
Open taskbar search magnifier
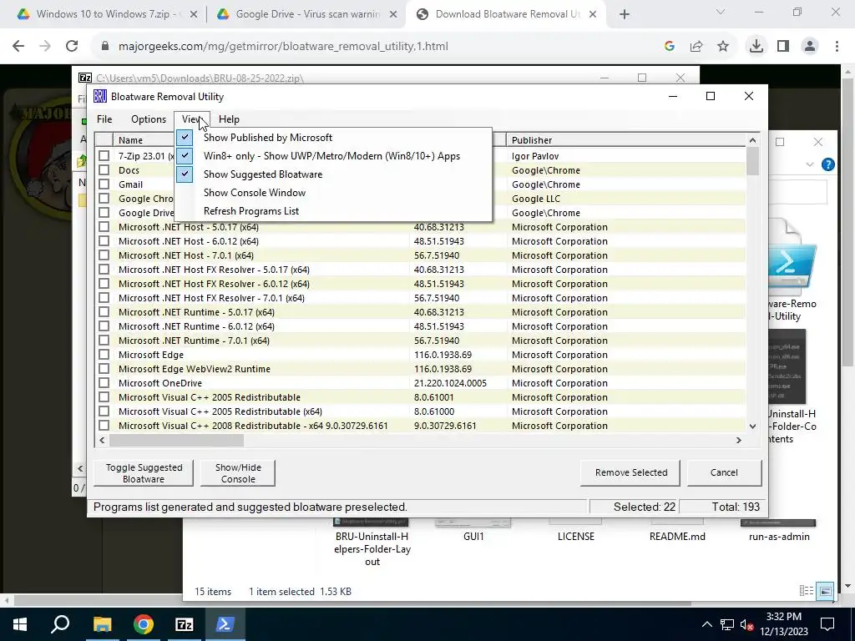[60, 624]
